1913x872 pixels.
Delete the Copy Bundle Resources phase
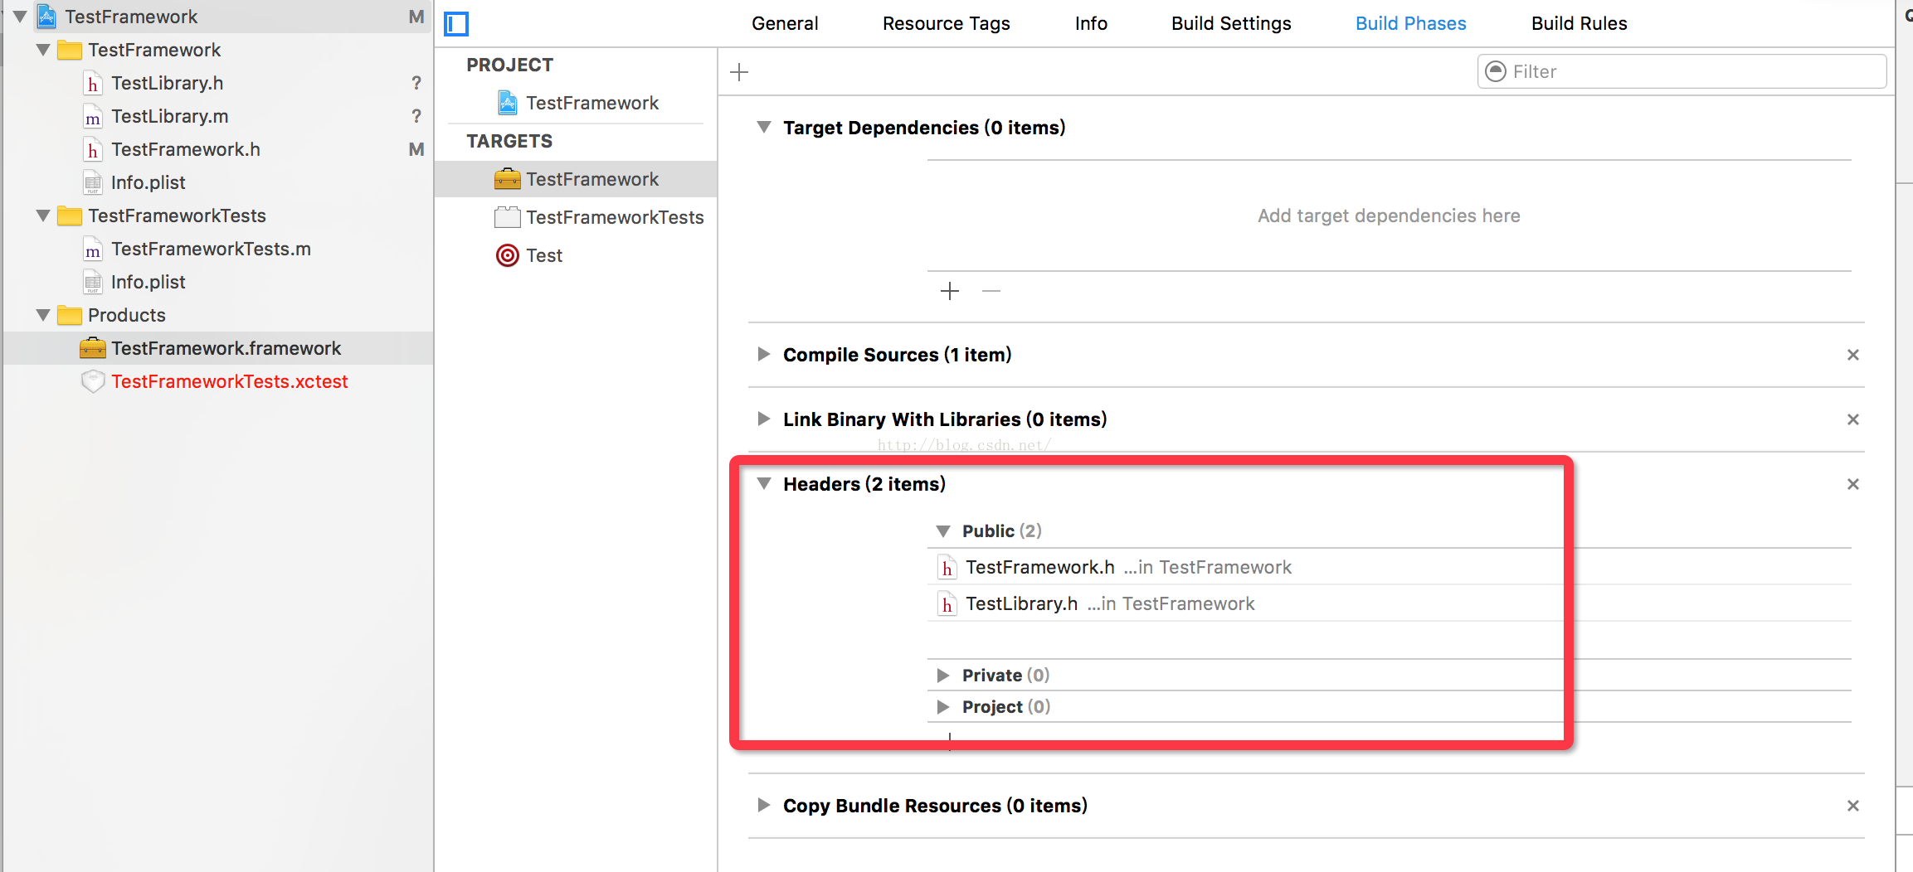(x=1852, y=806)
